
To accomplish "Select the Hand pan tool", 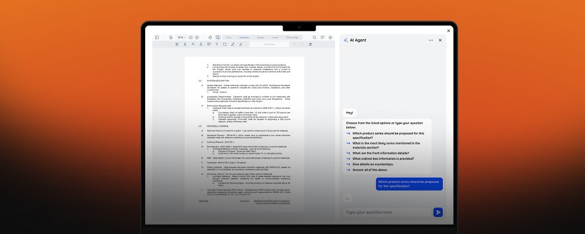I will click(210, 37).
